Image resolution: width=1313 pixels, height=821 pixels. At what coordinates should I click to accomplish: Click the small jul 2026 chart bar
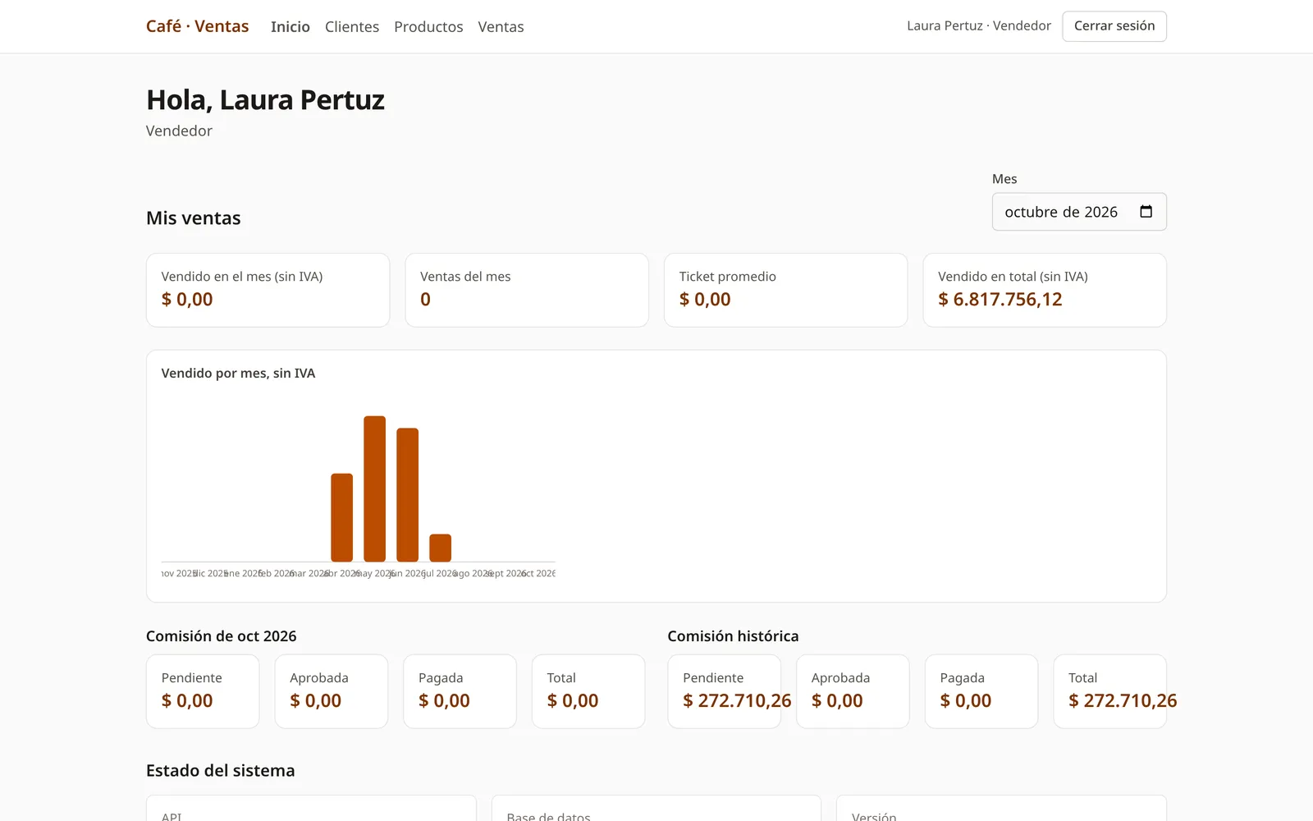pyautogui.click(x=440, y=548)
